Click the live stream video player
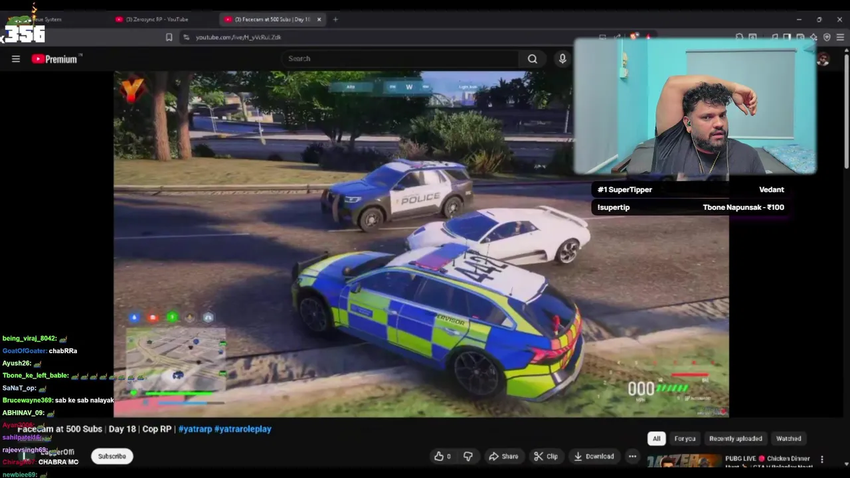 pos(421,244)
